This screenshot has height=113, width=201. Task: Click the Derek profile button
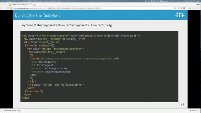tap(198, 4)
